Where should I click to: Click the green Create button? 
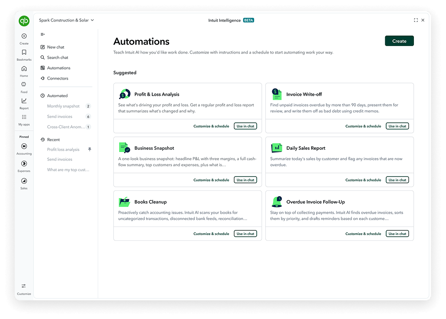(x=399, y=41)
